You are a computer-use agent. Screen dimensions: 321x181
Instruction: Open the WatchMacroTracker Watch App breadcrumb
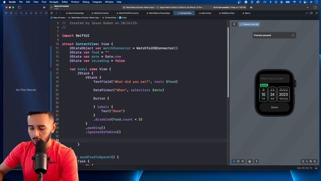(x=84, y=18)
